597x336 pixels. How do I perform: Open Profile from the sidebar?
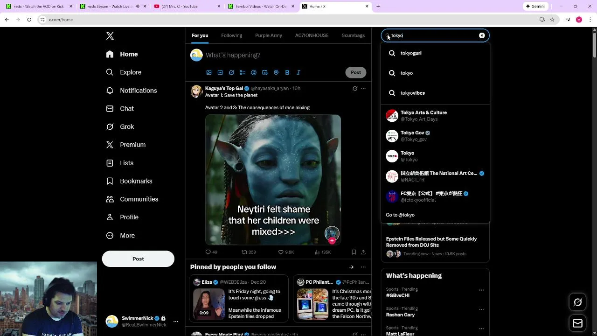(122, 217)
